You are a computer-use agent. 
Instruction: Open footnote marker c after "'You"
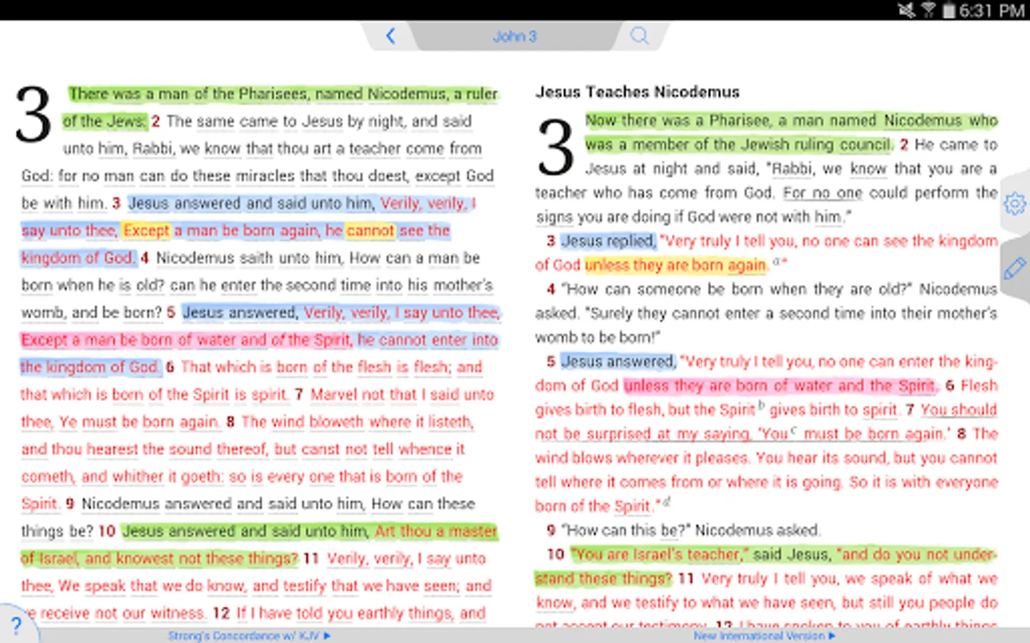[x=794, y=430]
